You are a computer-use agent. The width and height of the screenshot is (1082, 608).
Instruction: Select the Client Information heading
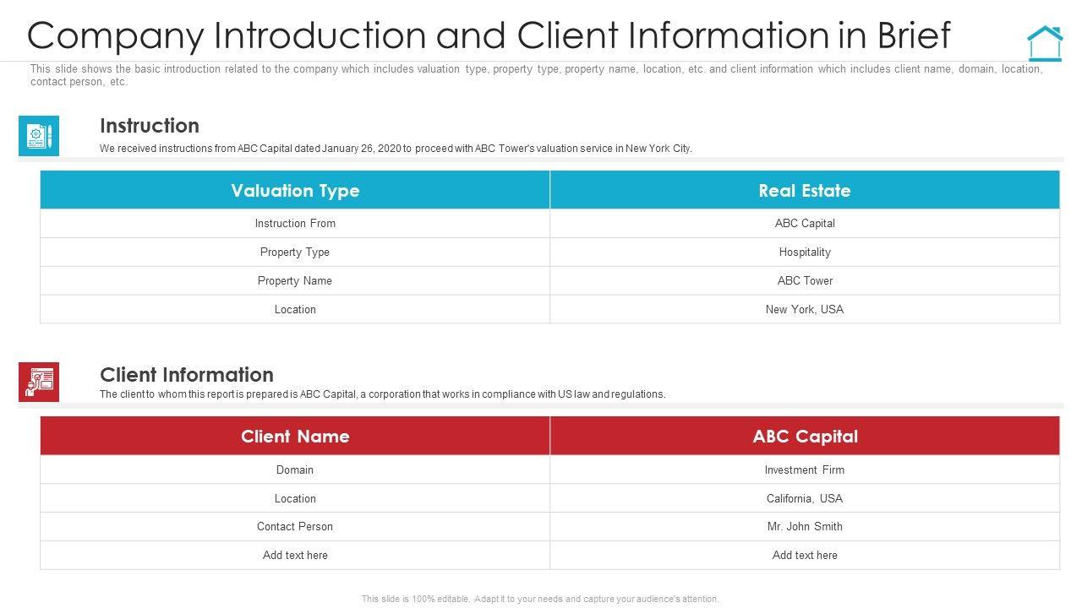[187, 375]
